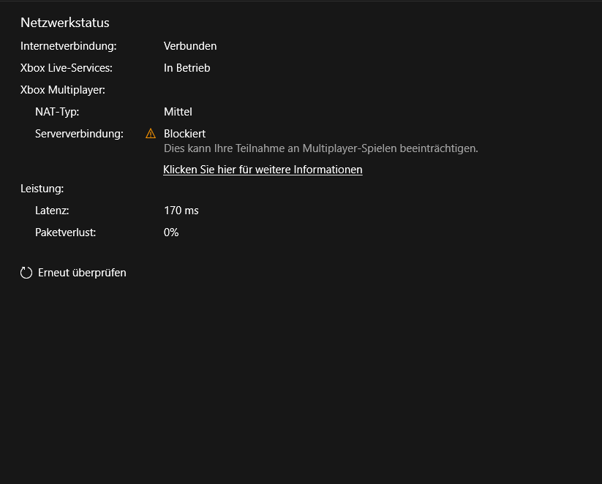
Task: Click the Internetverbindung label
Action: 68,46
